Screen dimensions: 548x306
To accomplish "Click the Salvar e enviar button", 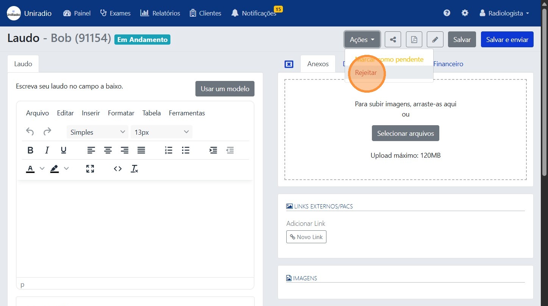I will click(x=507, y=39).
